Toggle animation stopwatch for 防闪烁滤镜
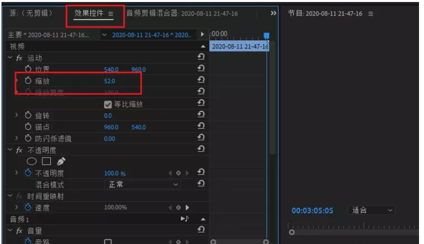Viewport: 424px width, 244px height. click(x=28, y=138)
